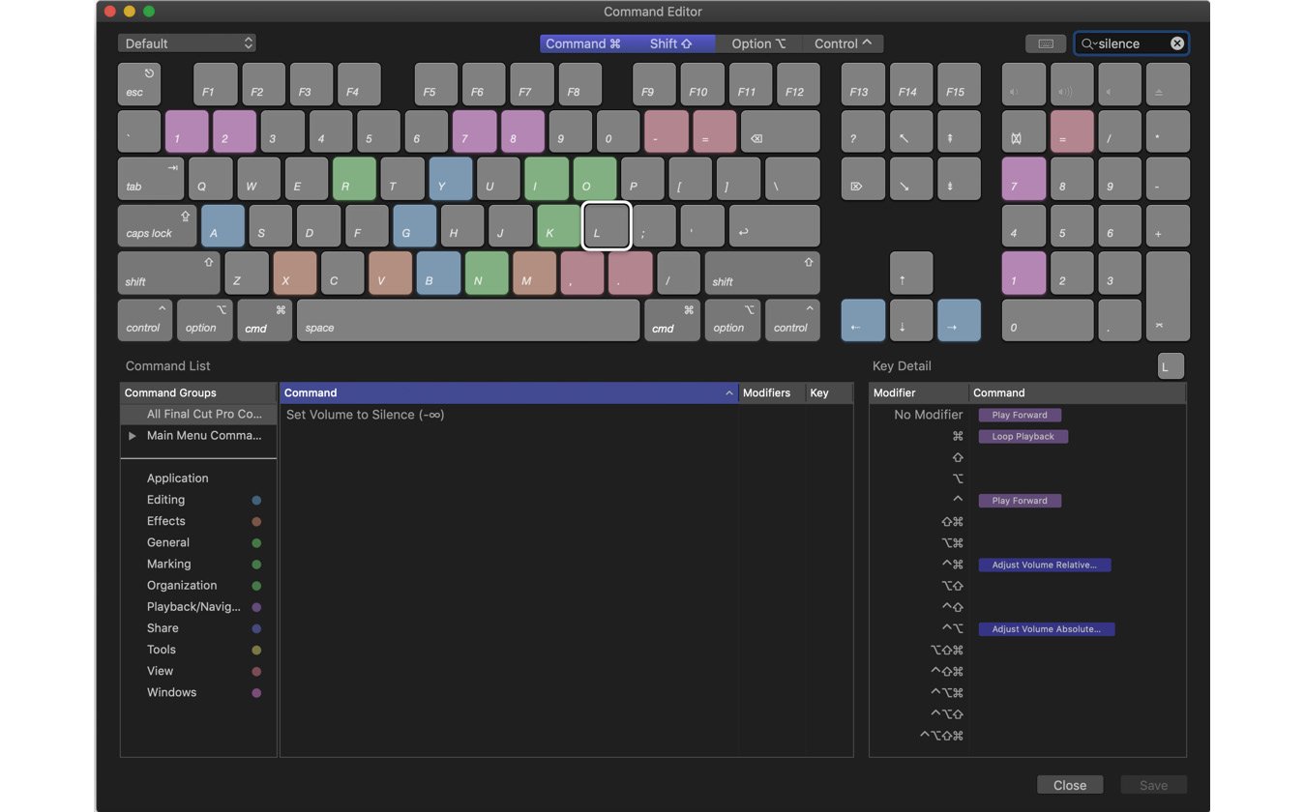Click the green R key
Image resolution: width=1305 pixels, height=812 pixels.
pyautogui.click(x=354, y=179)
